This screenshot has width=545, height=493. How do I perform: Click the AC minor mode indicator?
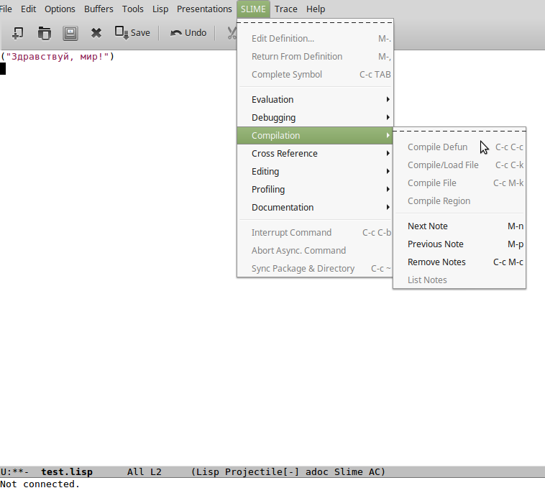coord(375,472)
